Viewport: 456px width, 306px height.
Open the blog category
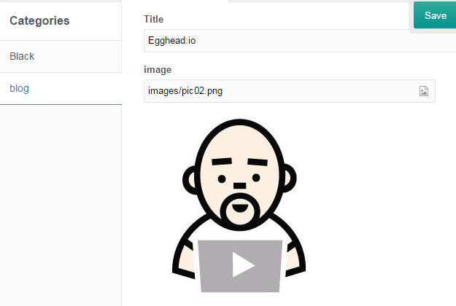pos(61,89)
